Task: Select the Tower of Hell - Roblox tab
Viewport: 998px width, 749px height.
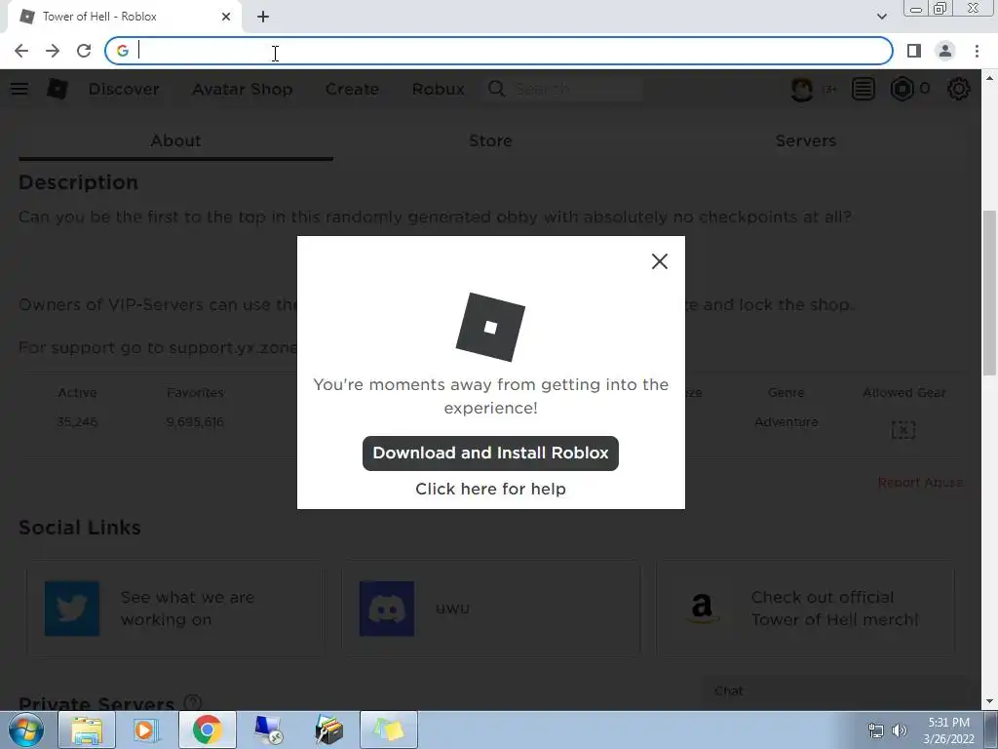Action: click(124, 17)
